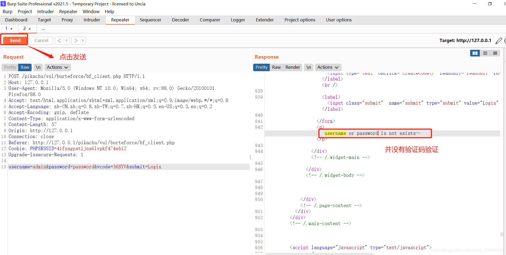Click the Send request button
Viewport: 506px width, 255px height.
[15, 40]
